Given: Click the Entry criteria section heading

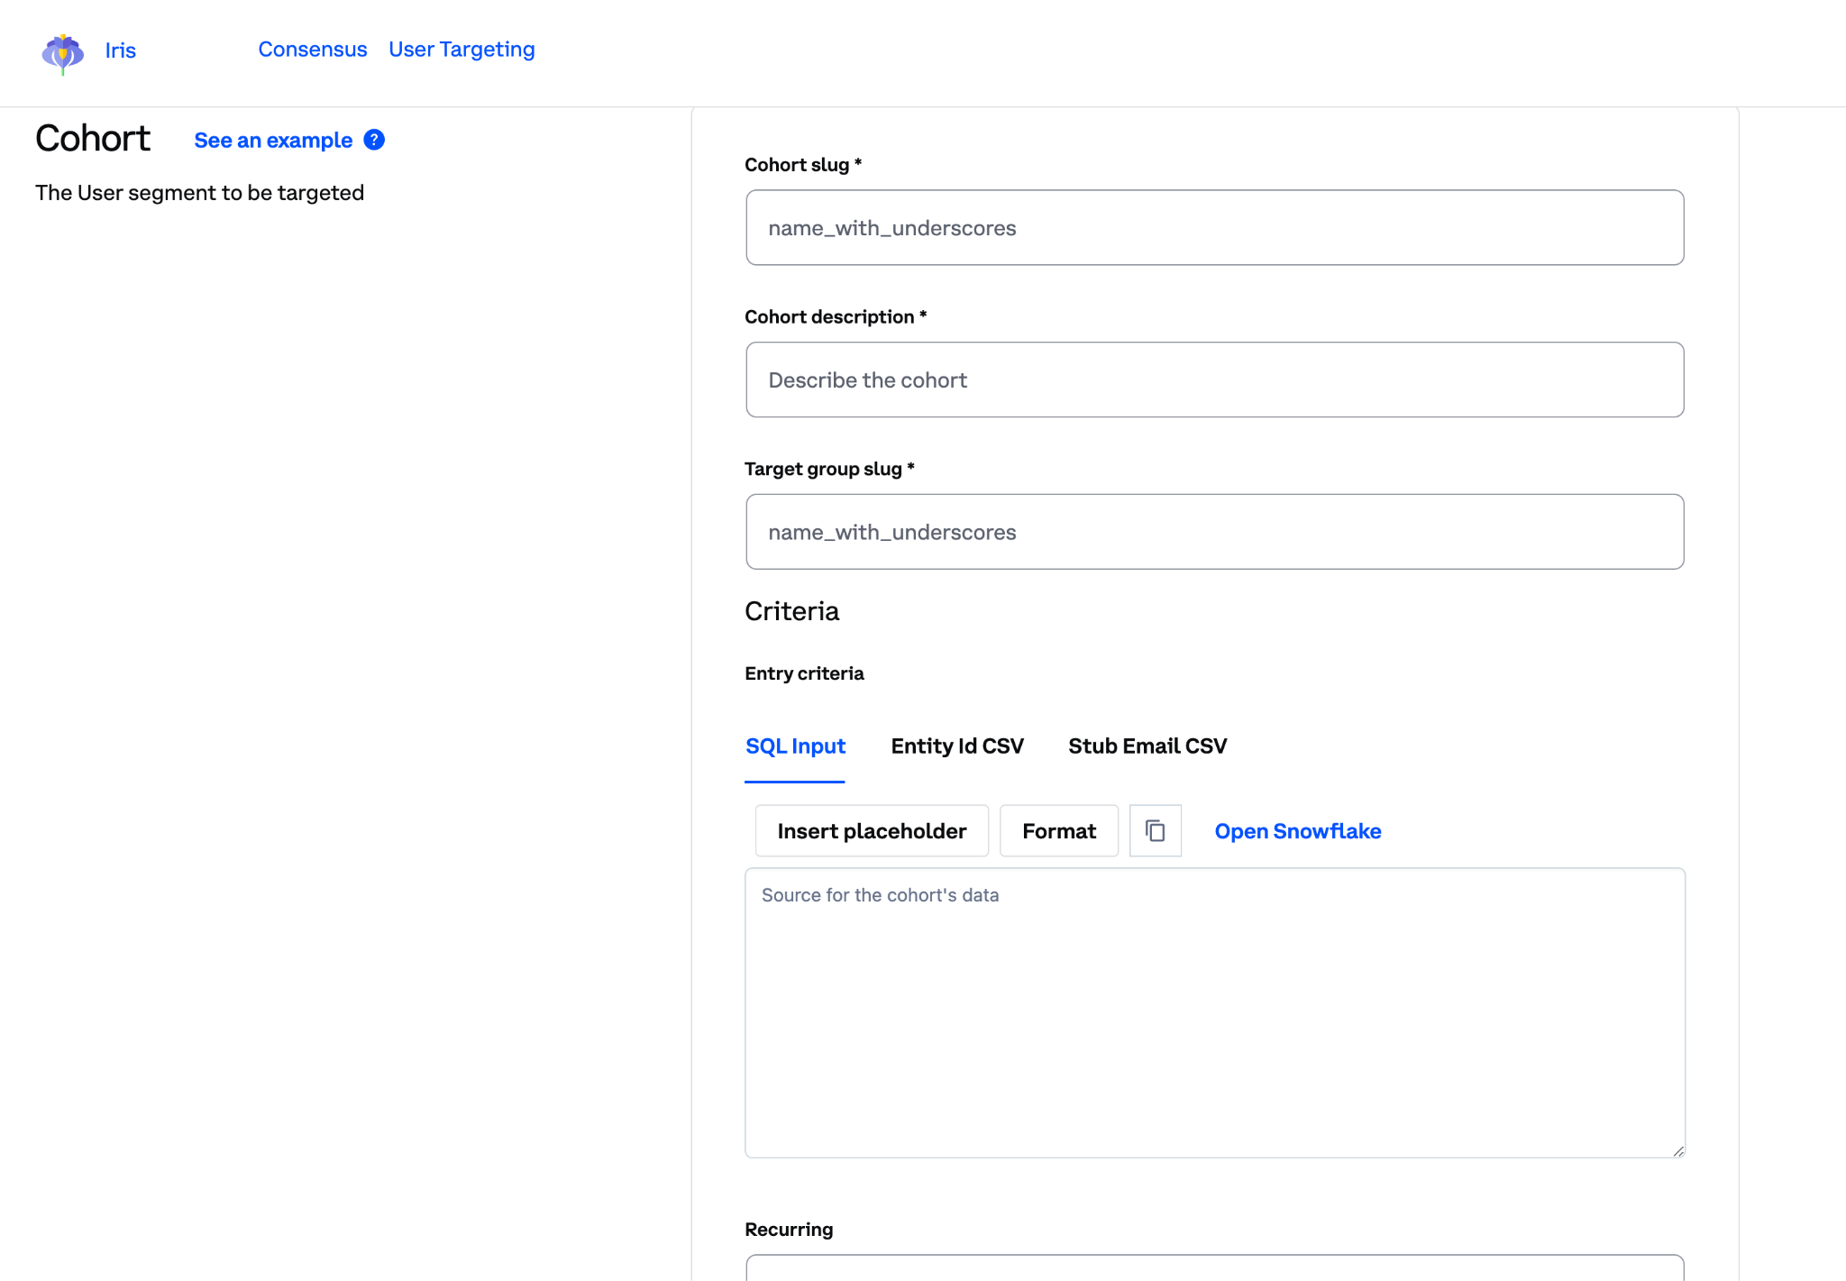Looking at the screenshot, I should [804, 673].
